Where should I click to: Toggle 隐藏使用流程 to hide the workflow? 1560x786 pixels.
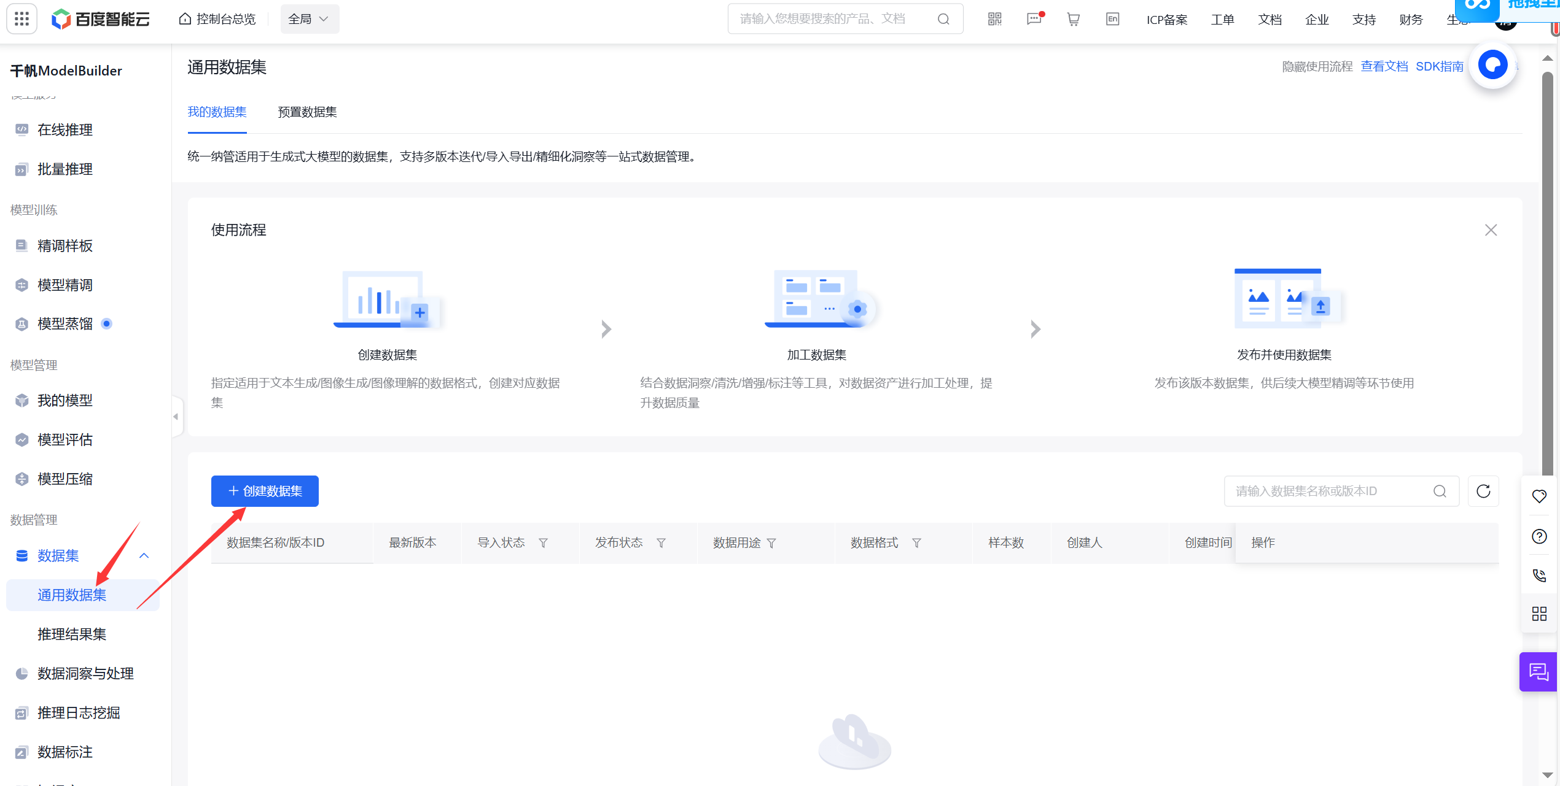coord(1317,66)
